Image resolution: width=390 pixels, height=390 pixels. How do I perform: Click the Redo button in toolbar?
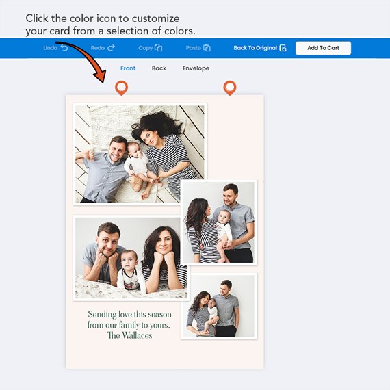(103, 48)
